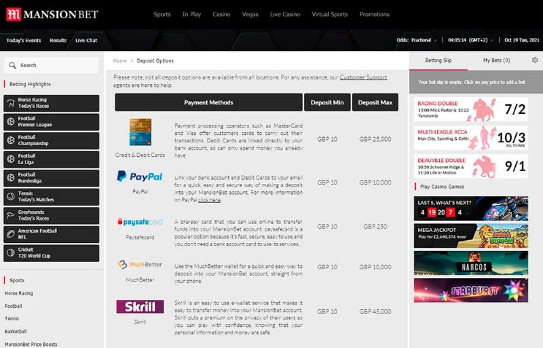Switch to the My Bets (0) tab
Image resolution: width=543 pixels, height=348 pixels.
496,60
